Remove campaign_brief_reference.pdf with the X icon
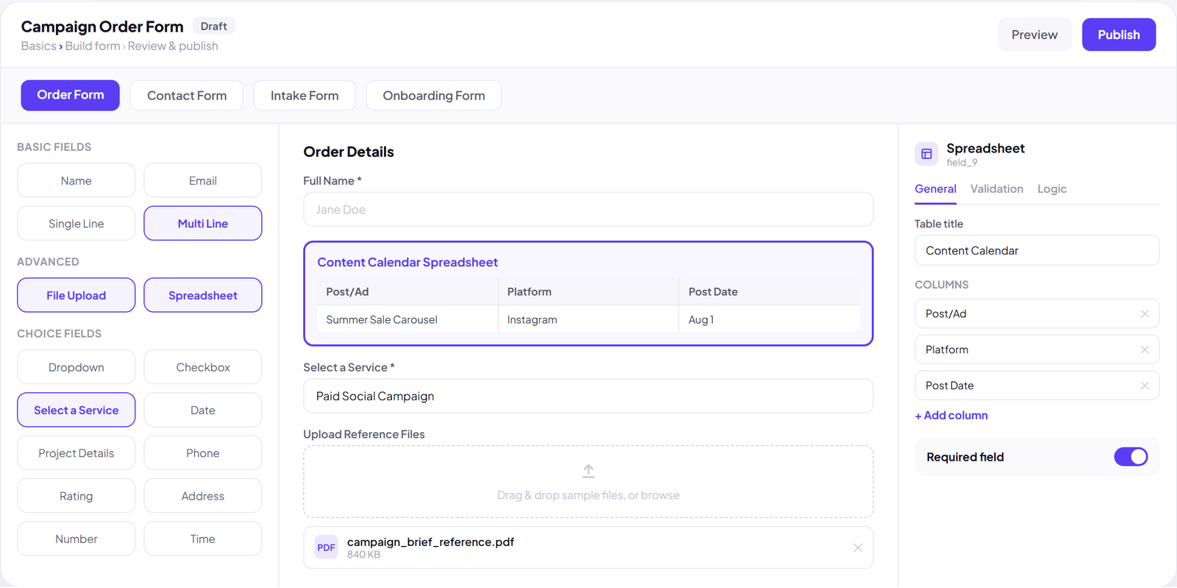This screenshot has width=1177, height=588. (858, 548)
